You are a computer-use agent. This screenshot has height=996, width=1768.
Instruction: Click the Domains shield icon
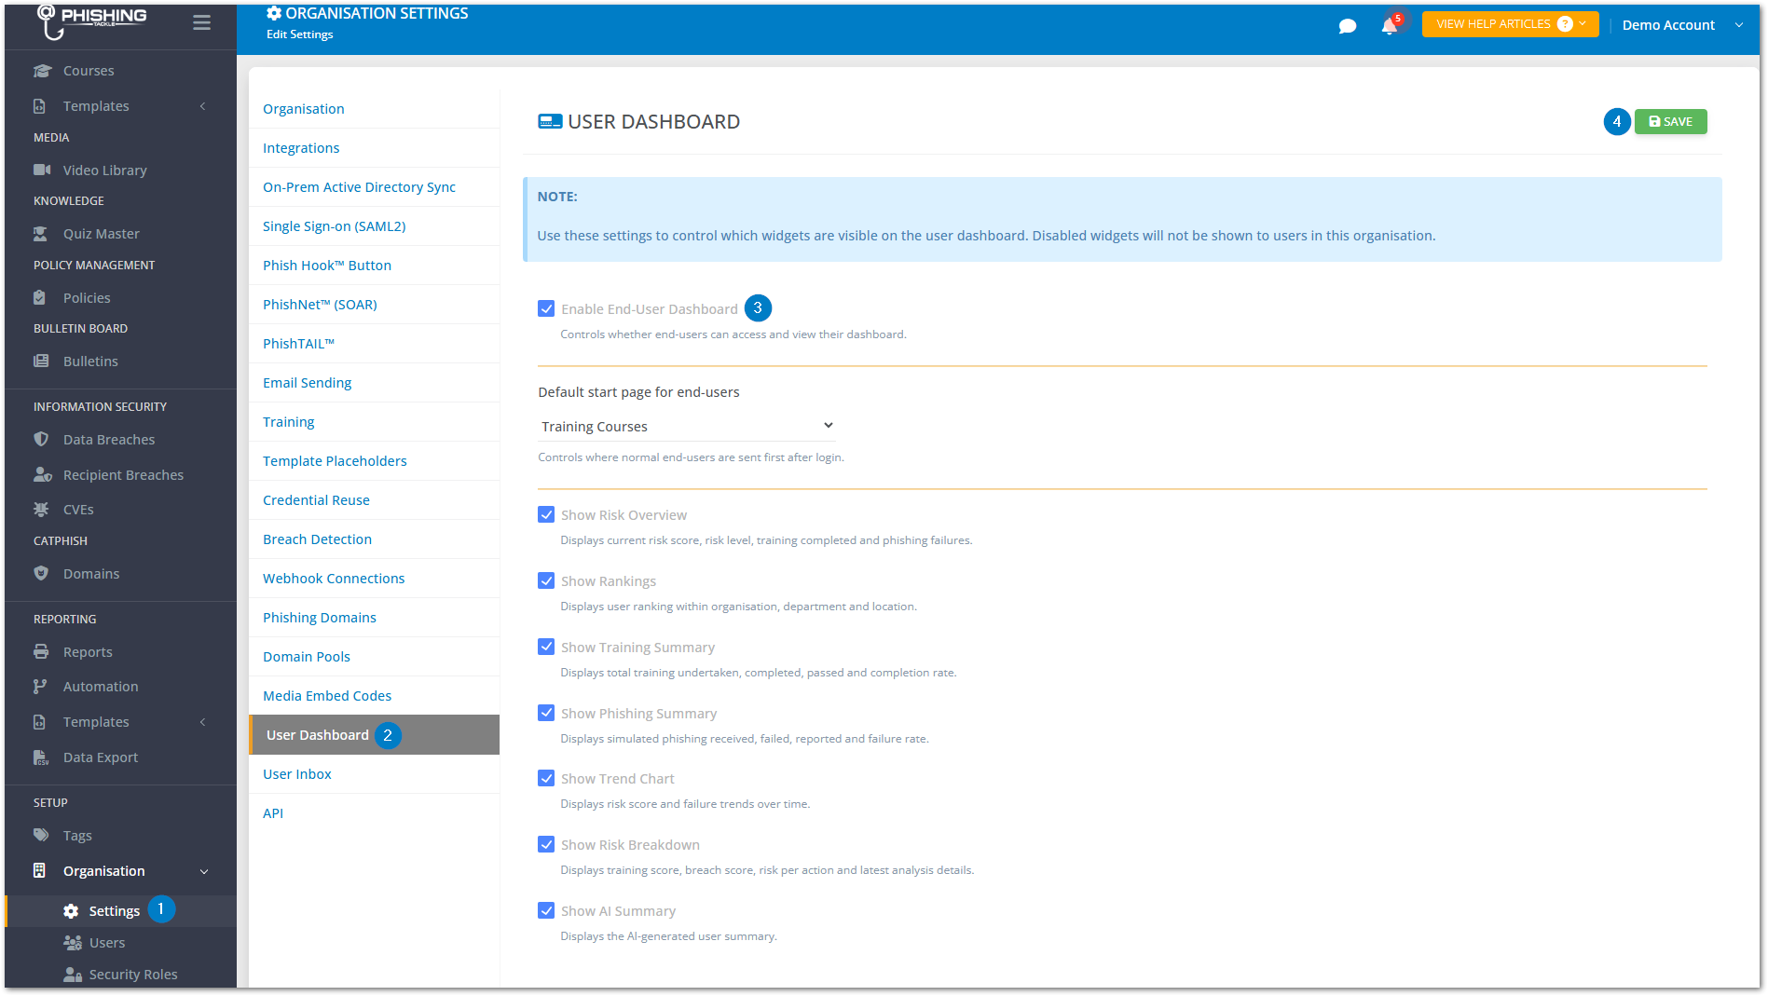pos(41,573)
